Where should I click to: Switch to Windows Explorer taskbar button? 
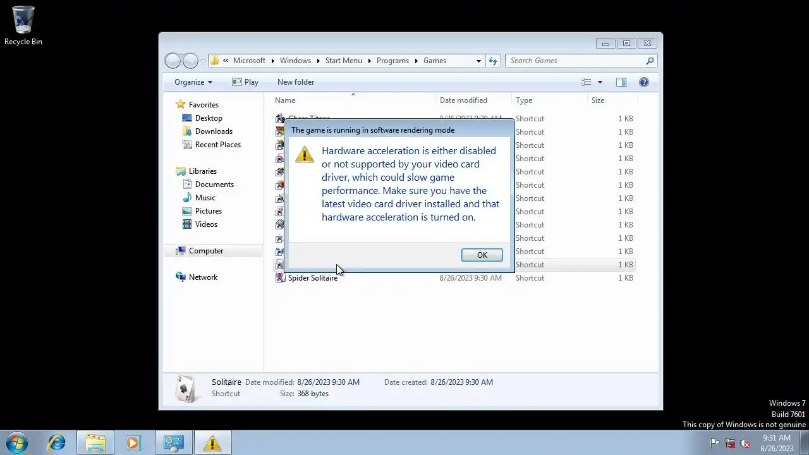95,442
